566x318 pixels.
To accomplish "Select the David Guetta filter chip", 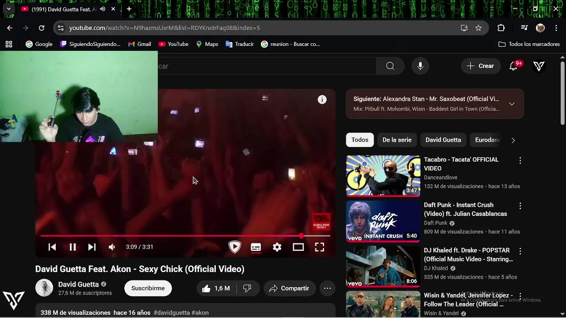I will (x=443, y=140).
